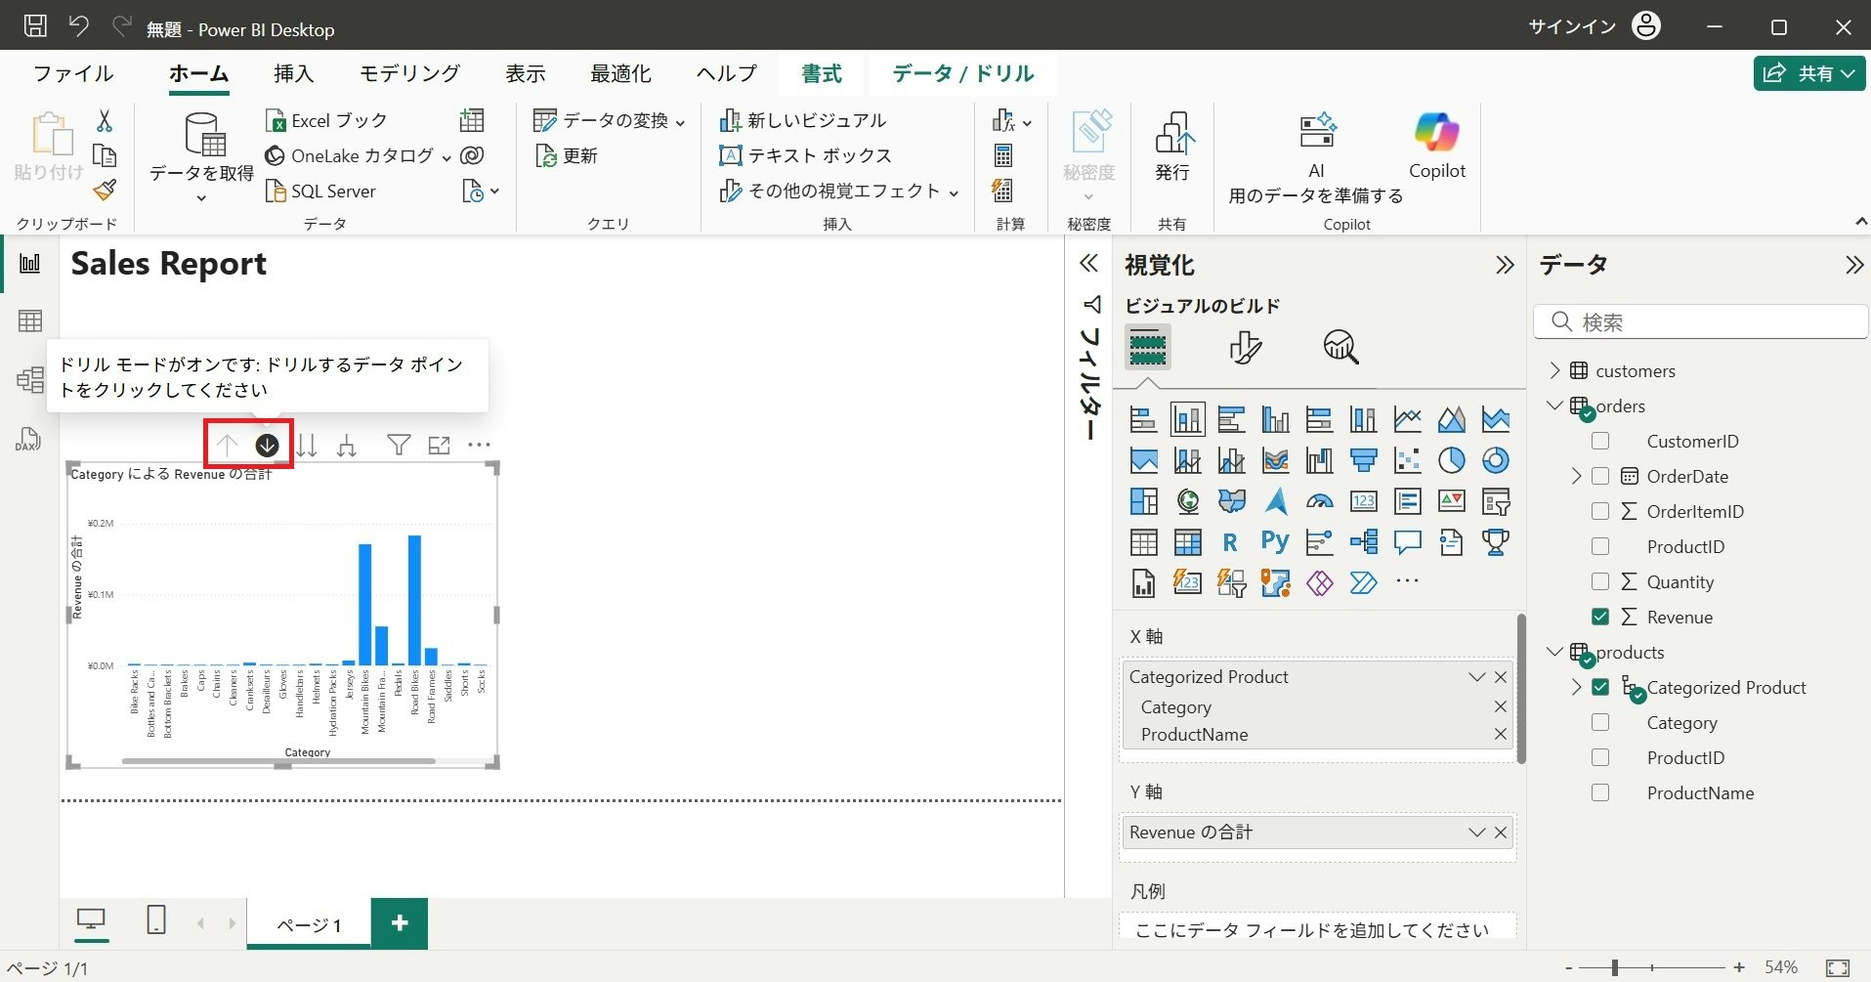Switch to mobile layout icon

tap(156, 920)
